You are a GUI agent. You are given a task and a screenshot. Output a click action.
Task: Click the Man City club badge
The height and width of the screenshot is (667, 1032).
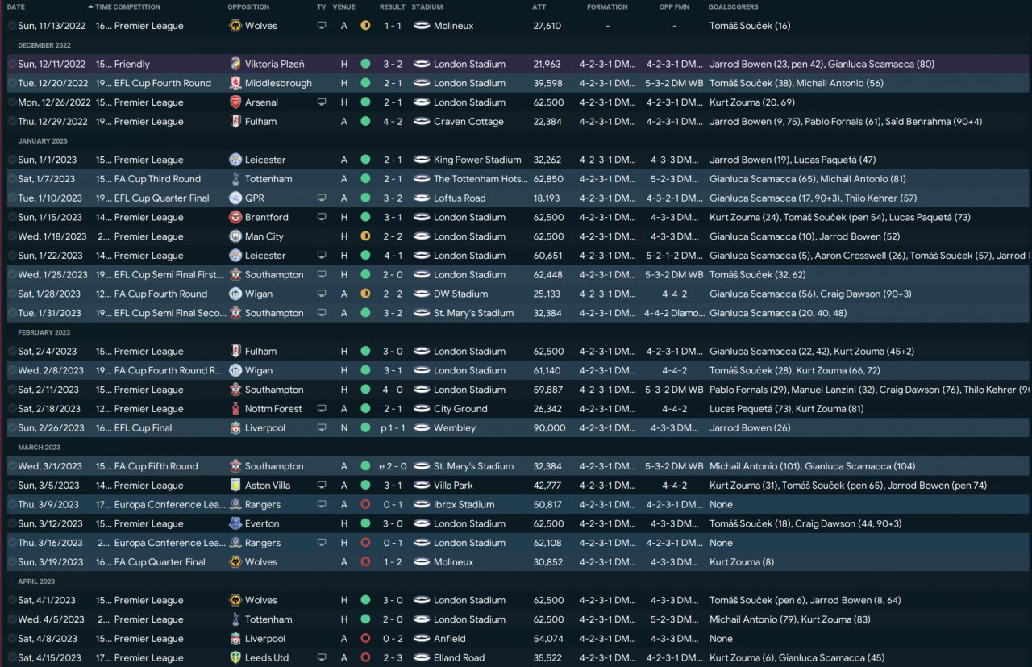click(235, 237)
